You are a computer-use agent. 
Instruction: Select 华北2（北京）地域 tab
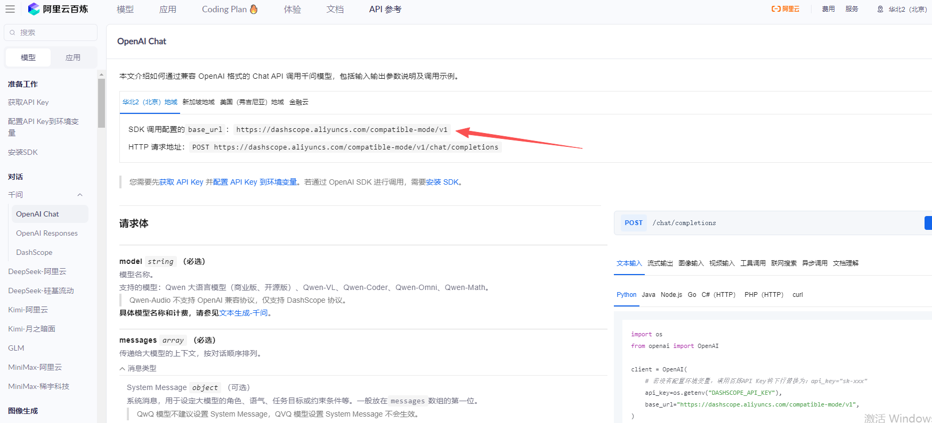click(x=150, y=102)
